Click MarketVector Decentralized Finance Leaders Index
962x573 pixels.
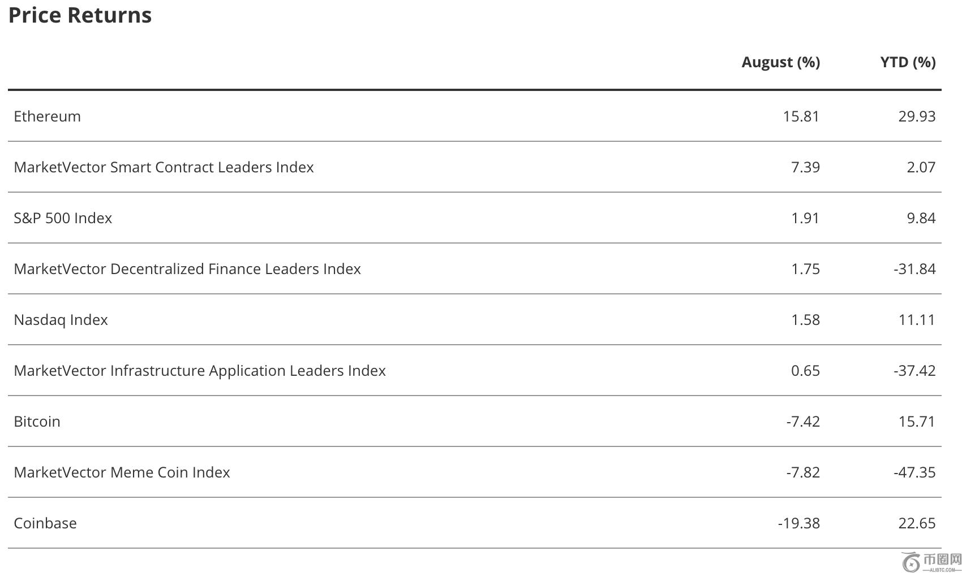tap(187, 269)
